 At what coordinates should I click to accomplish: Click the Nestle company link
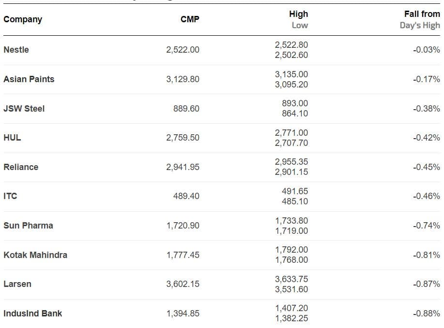(16, 50)
